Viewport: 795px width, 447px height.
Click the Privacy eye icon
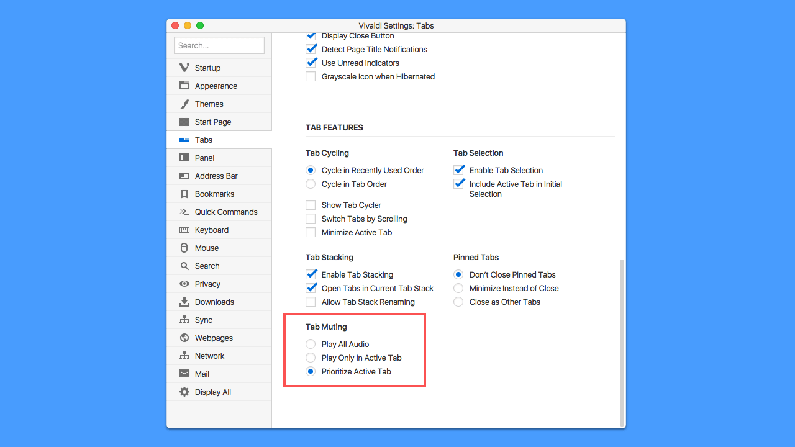coord(184,284)
